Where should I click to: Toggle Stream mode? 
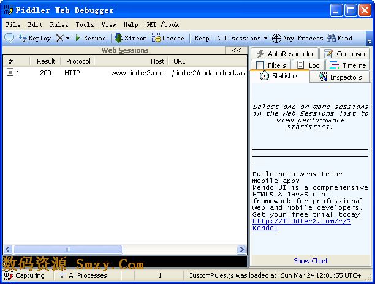tap(131, 38)
